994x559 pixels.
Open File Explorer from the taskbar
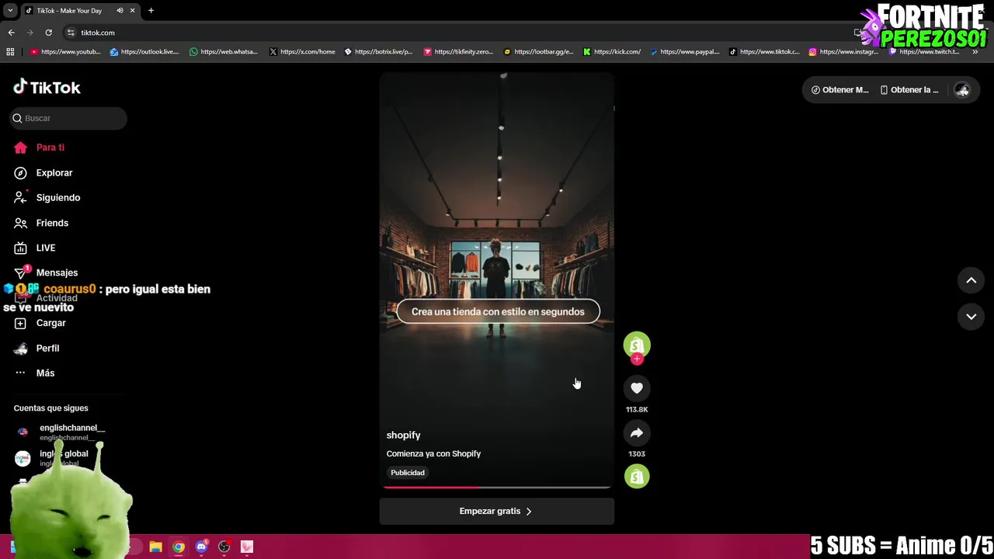click(155, 547)
